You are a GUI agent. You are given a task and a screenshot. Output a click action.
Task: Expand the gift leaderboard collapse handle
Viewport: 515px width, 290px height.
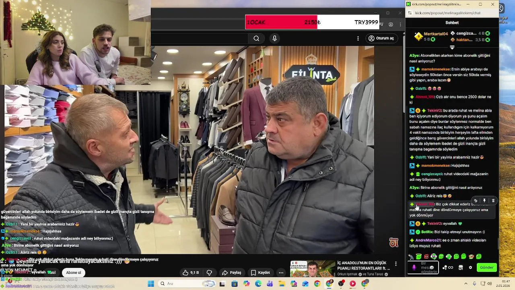(452, 48)
